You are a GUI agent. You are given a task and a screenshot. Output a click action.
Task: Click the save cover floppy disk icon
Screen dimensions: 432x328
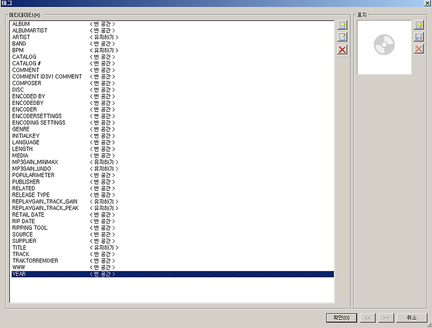419,37
